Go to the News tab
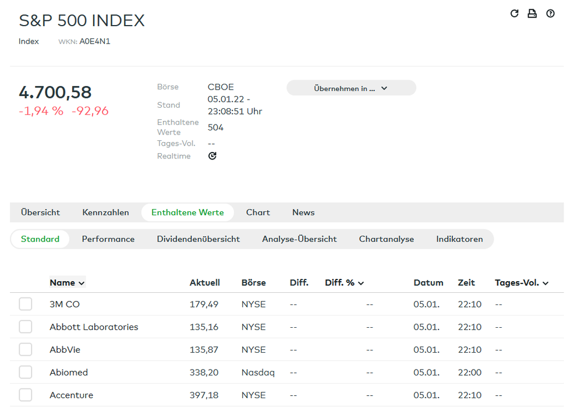The image size is (581, 411). [x=303, y=212]
